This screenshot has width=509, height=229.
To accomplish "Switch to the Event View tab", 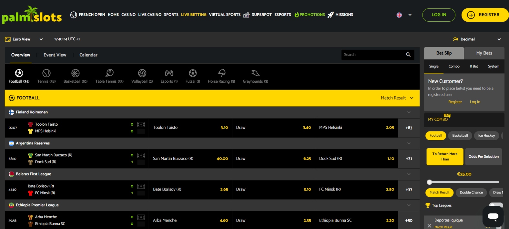I will coord(55,55).
